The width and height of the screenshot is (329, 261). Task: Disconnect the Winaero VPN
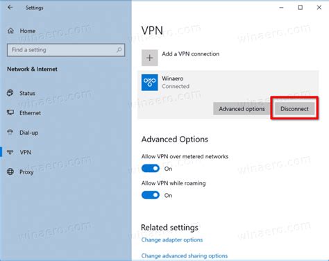tap(294, 109)
